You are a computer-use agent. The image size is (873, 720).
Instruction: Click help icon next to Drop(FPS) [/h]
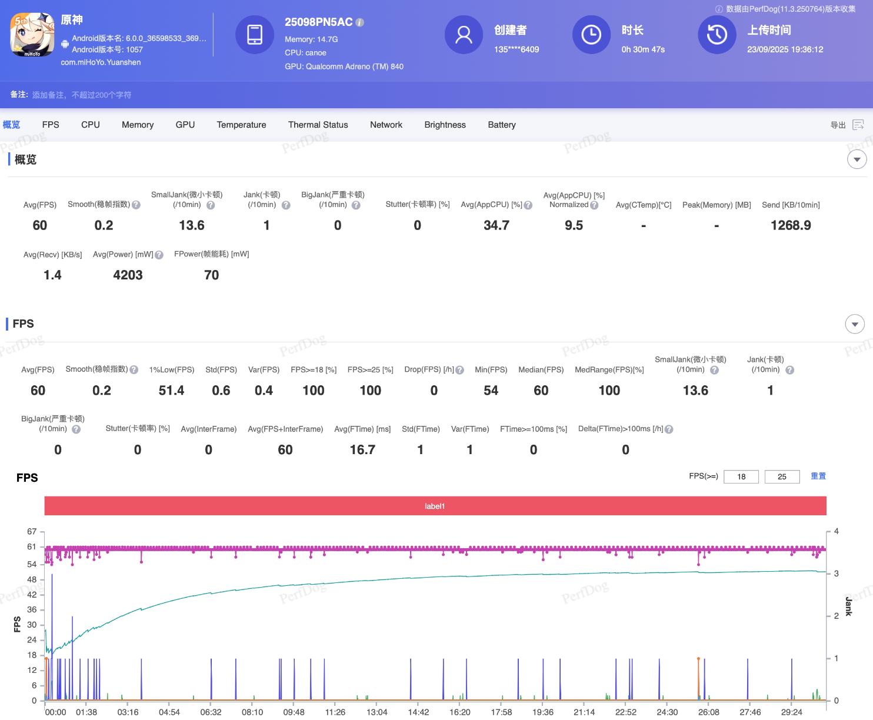coord(460,370)
